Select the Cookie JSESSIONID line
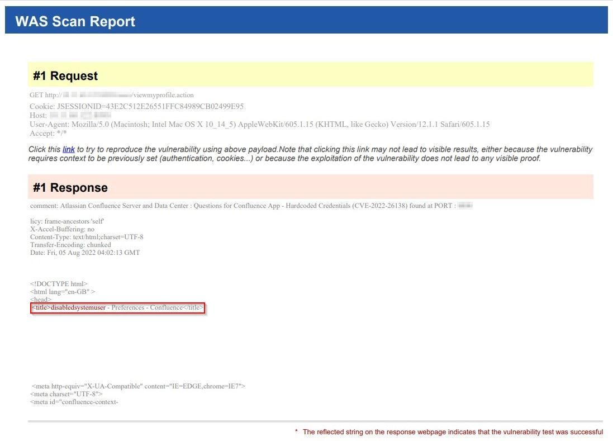Viewport: 613px width, 441px height. (x=137, y=106)
